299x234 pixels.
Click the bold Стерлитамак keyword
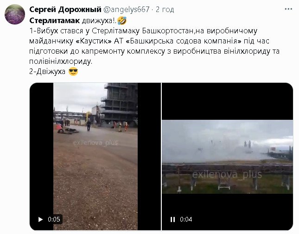coord(55,20)
